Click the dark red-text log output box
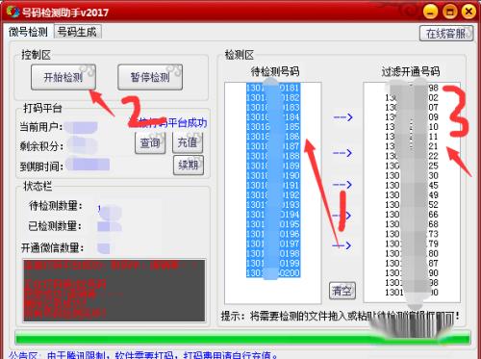 pyautogui.click(x=114, y=291)
